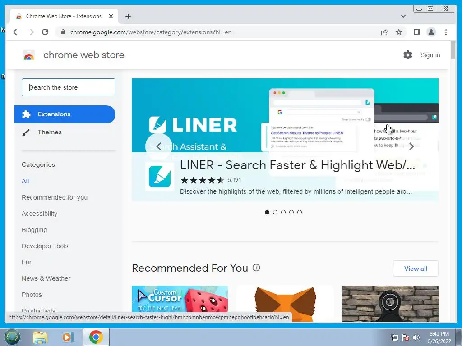Open the Recommended for you category
The height and width of the screenshot is (346, 462).
tap(55, 197)
